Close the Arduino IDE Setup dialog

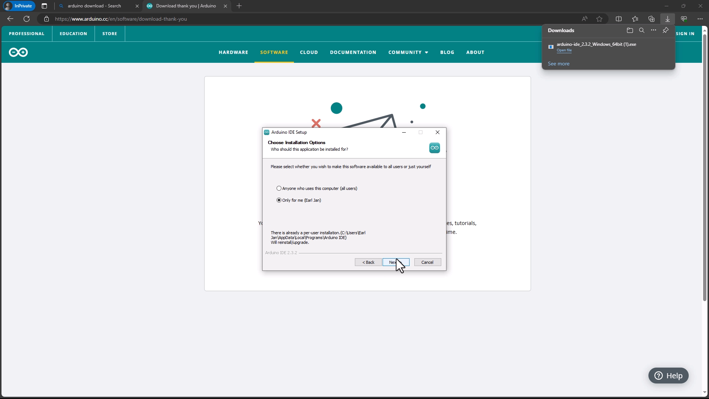(438, 132)
